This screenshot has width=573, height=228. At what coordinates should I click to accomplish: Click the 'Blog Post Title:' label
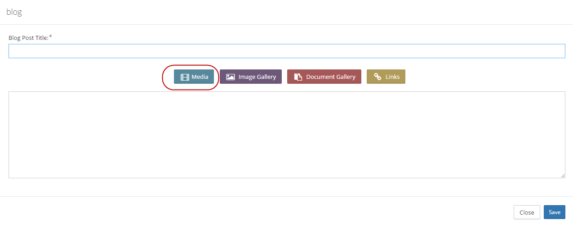28,38
